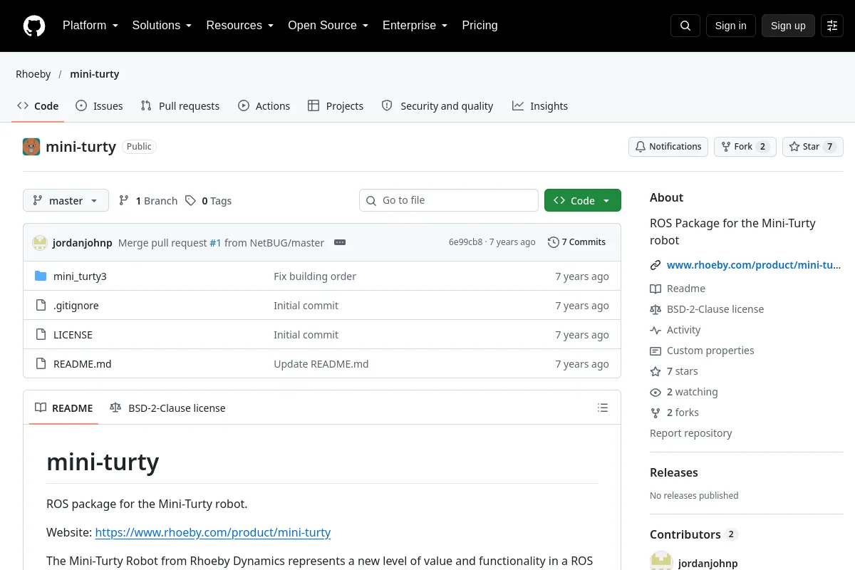Open Rhoeby owner breadcrumb link
Image resolution: width=855 pixels, height=570 pixels.
tap(33, 74)
